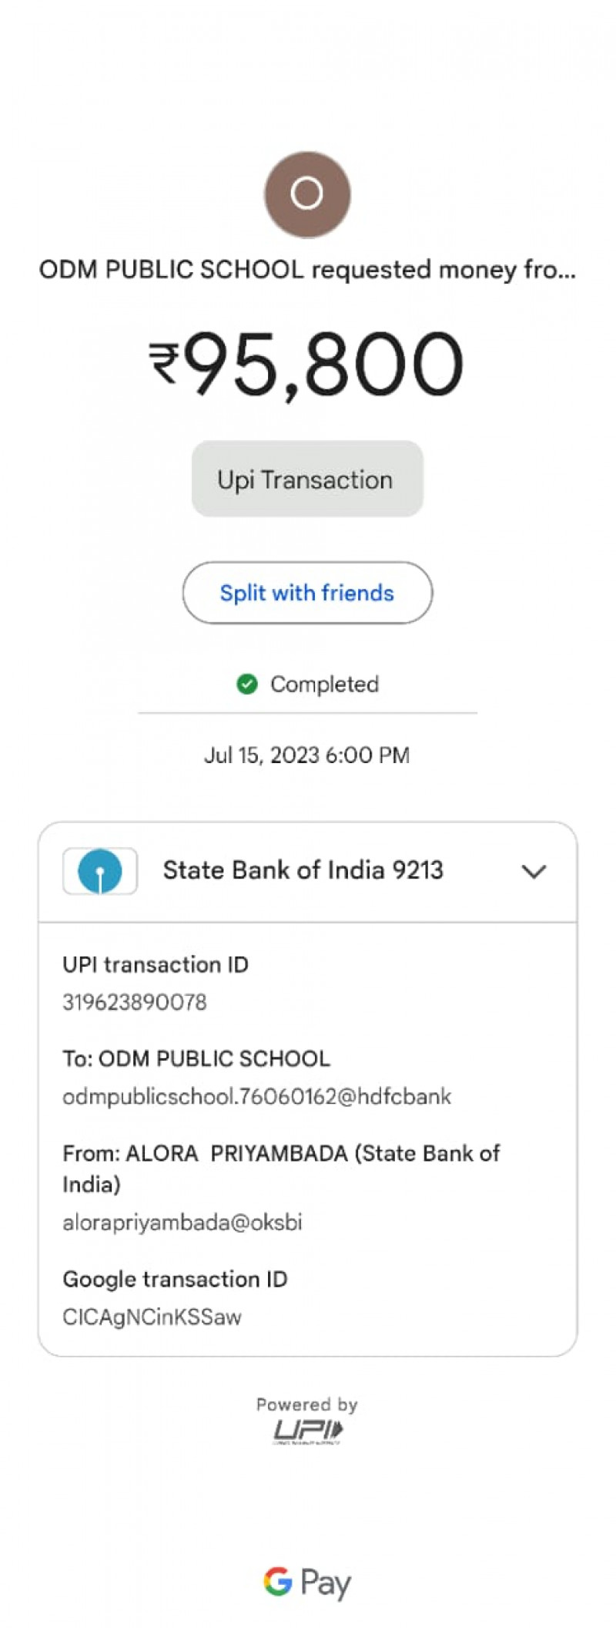The height and width of the screenshot is (1628, 616).
Task: Click the alorapriyambada@oksbi UPI address
Action: pos(182,1222)
